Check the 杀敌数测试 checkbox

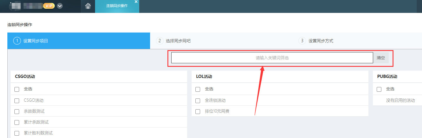(17, 112)
